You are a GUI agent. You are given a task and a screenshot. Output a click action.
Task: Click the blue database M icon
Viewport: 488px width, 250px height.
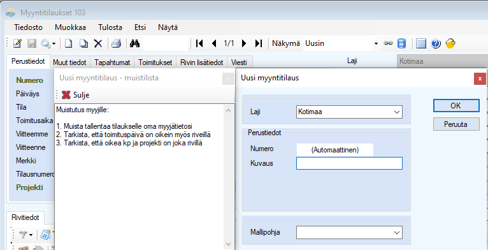[x=401, y=43]
